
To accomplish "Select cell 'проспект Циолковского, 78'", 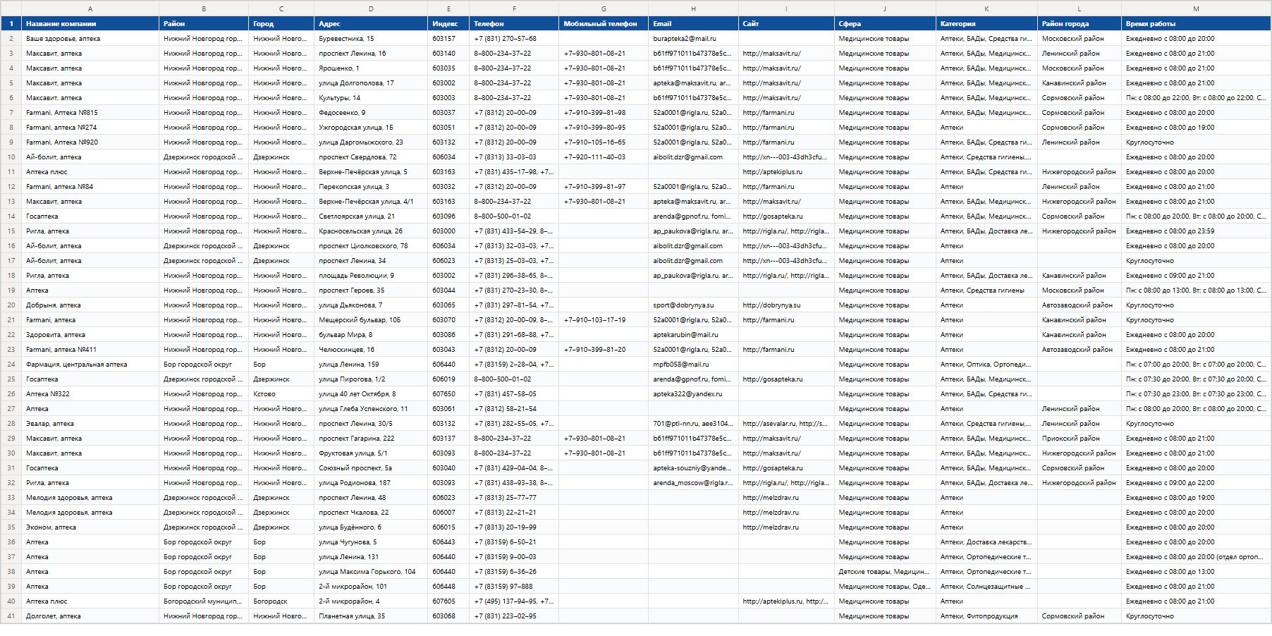I will click(x=371, y=246).
